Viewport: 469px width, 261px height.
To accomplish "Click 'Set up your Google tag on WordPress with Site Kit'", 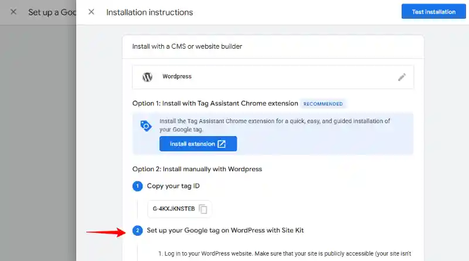I will pyautogui.click(x=225, y=231).
